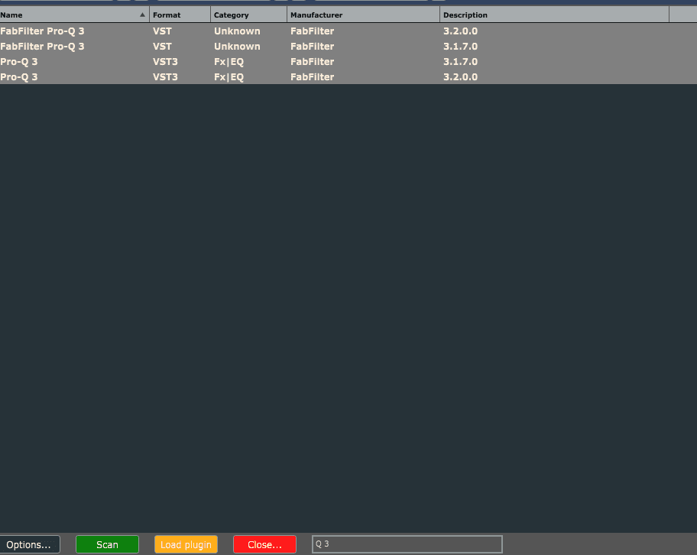Click the Category column header

pyautogui.click(x=249, y=15)
